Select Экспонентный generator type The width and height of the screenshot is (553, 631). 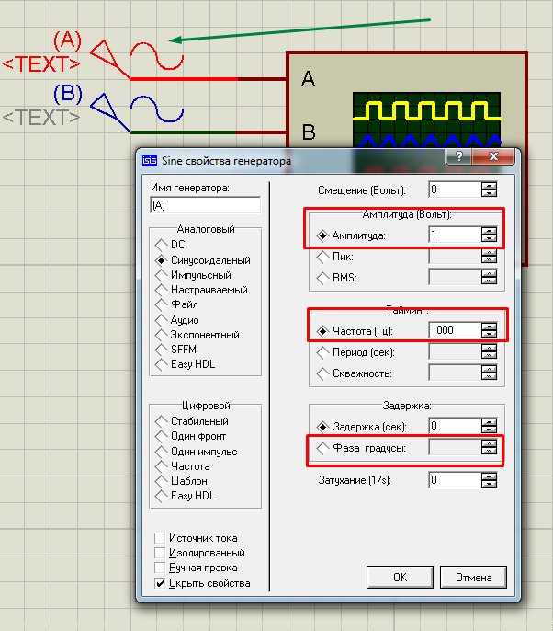[x=197, y=335]
